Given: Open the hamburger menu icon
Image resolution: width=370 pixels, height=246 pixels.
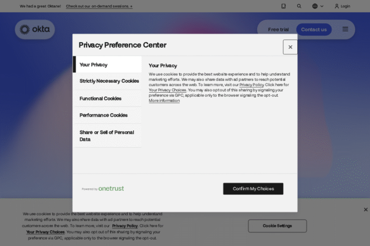Looking at the screenshot, I should pyautogui.click(x=345, y=29).
